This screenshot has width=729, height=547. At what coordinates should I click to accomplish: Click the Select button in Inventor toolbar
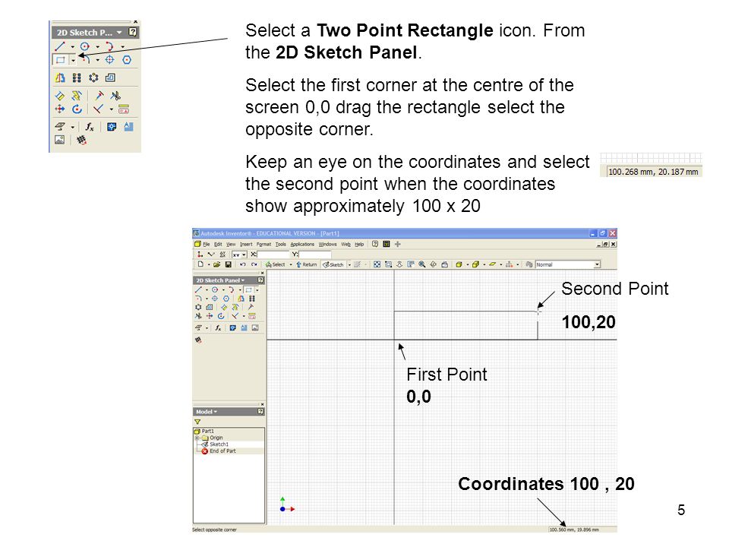click(275, 264)
